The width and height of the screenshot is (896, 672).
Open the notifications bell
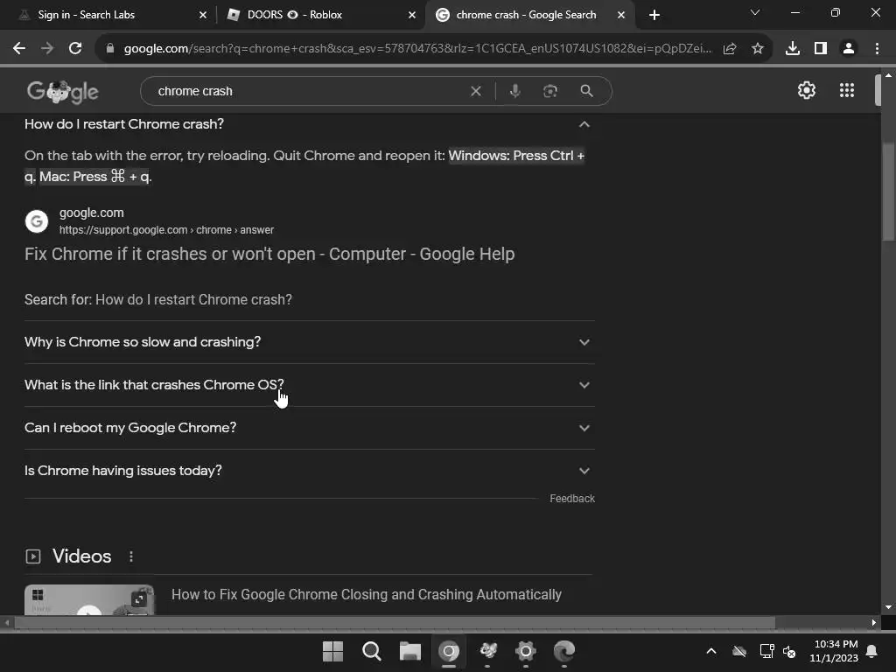click(x=872, y=651)
